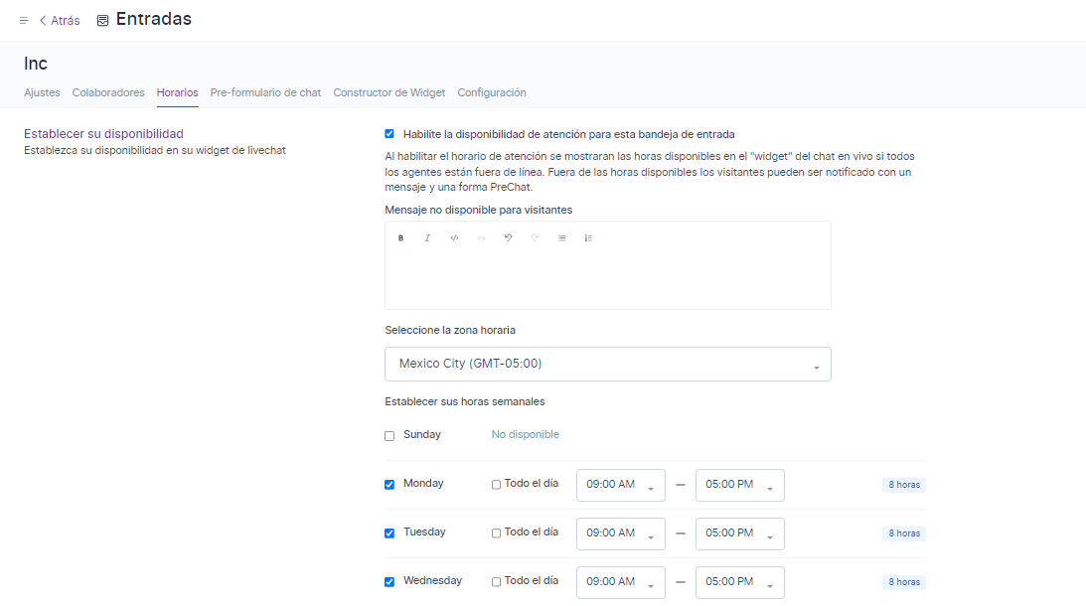Go back with the Atrás link
1086x606 pixels.
[x=60, y=21]
